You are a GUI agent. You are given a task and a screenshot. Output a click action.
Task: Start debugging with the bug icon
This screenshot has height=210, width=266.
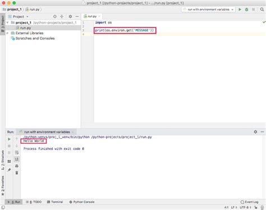(x=246, y=10)
